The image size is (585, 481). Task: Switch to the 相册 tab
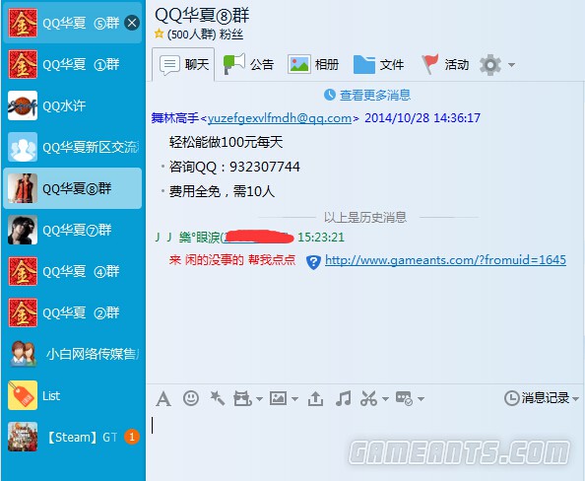coord(313,65)
